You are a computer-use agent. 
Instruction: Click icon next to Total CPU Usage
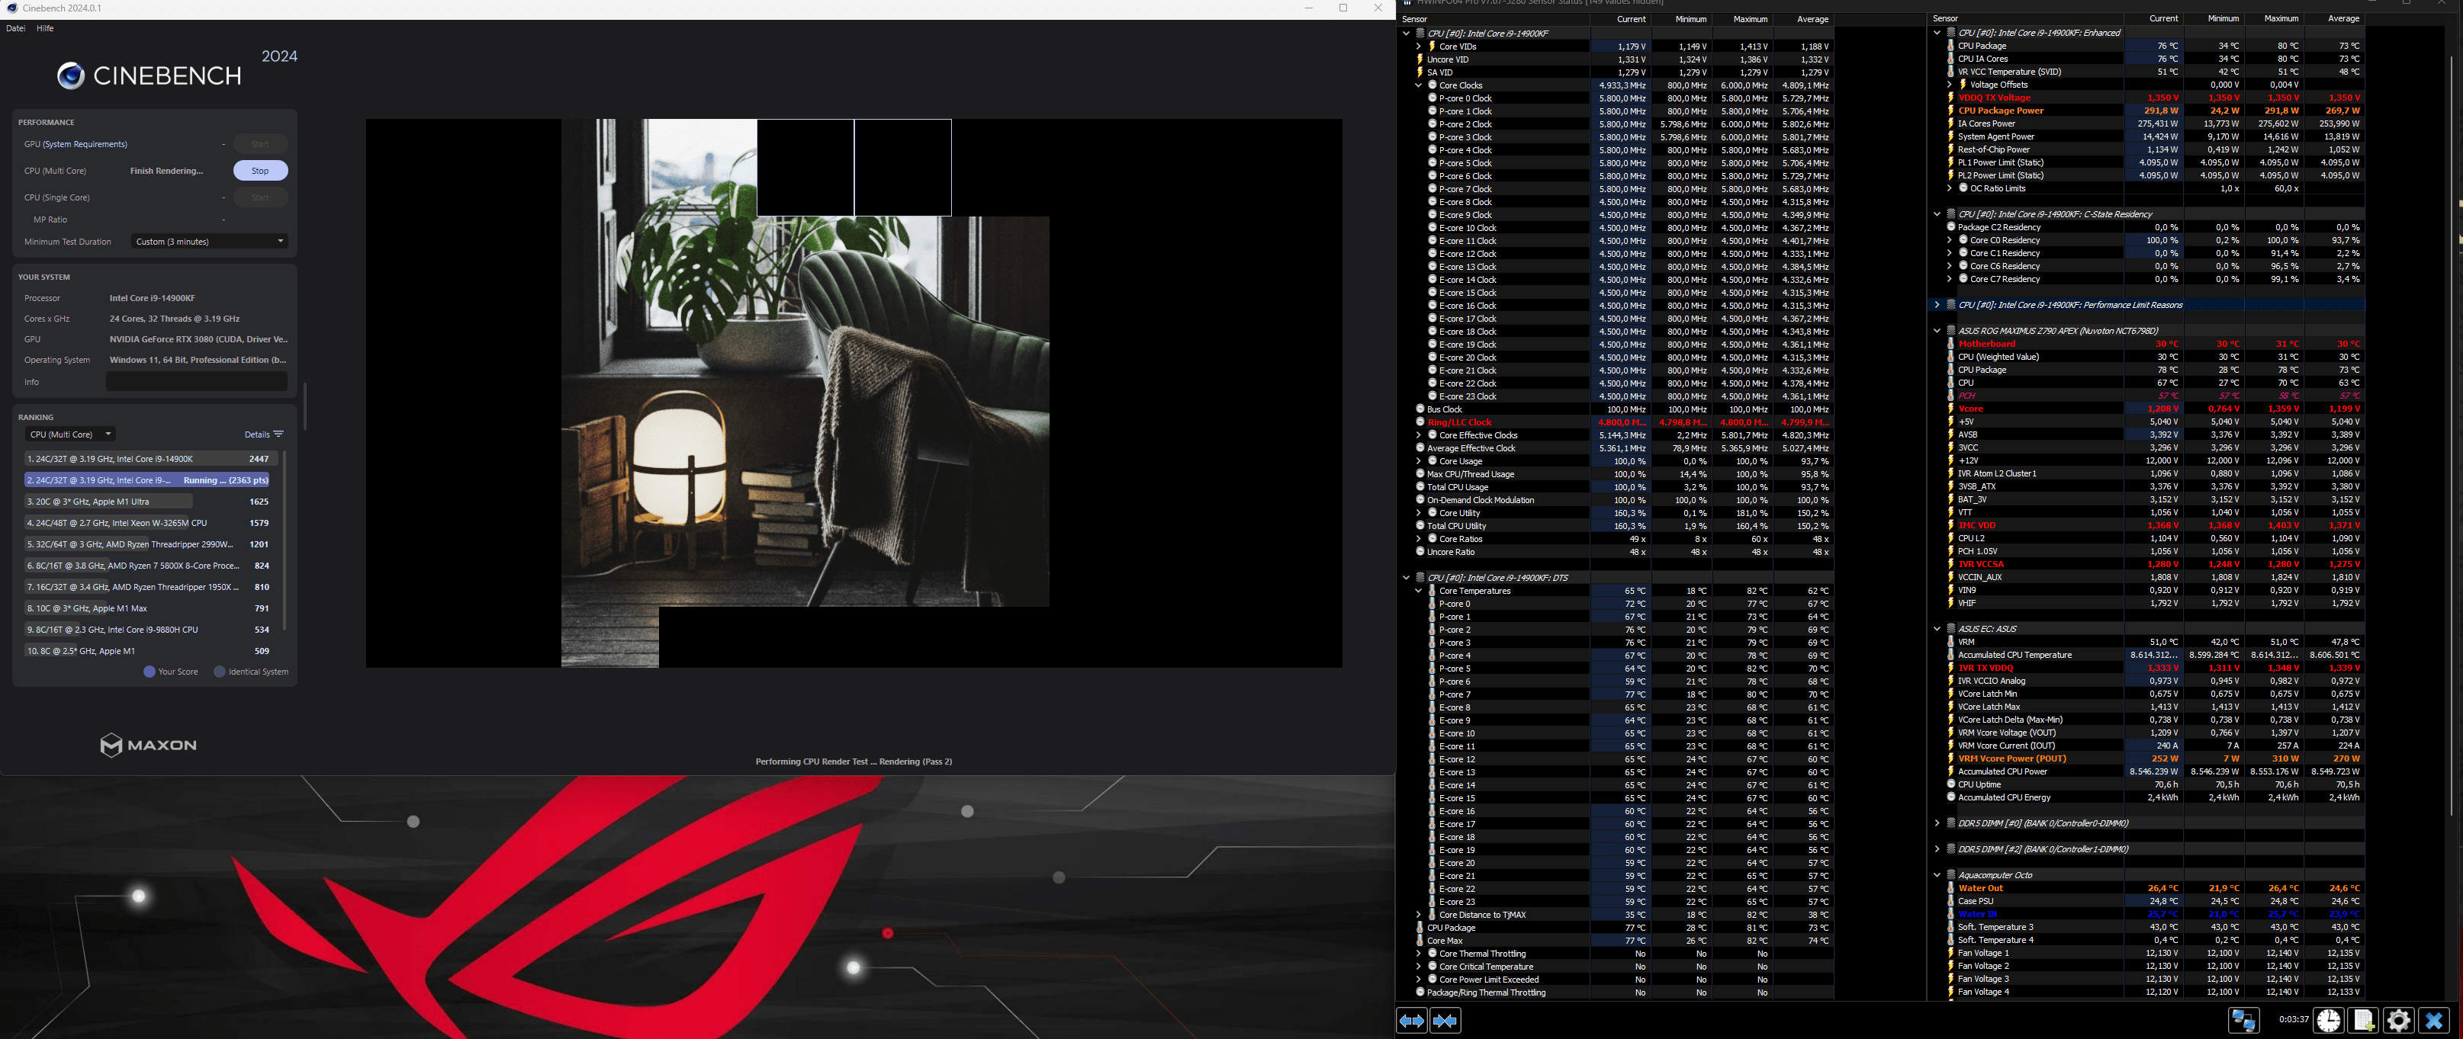pos(1420,486)
